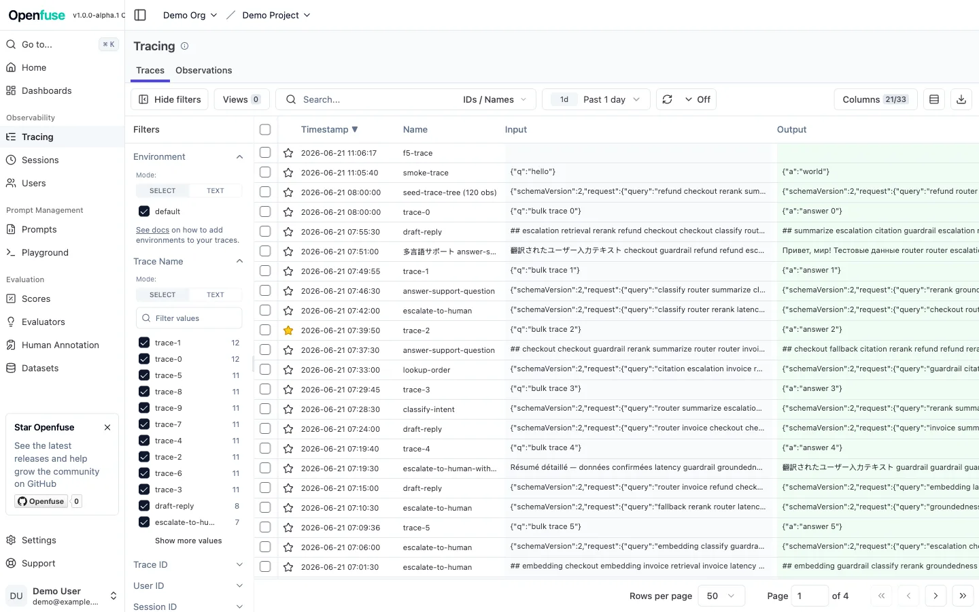Go to next page arrow
979x612 pixels.
[x=935, y=596]
